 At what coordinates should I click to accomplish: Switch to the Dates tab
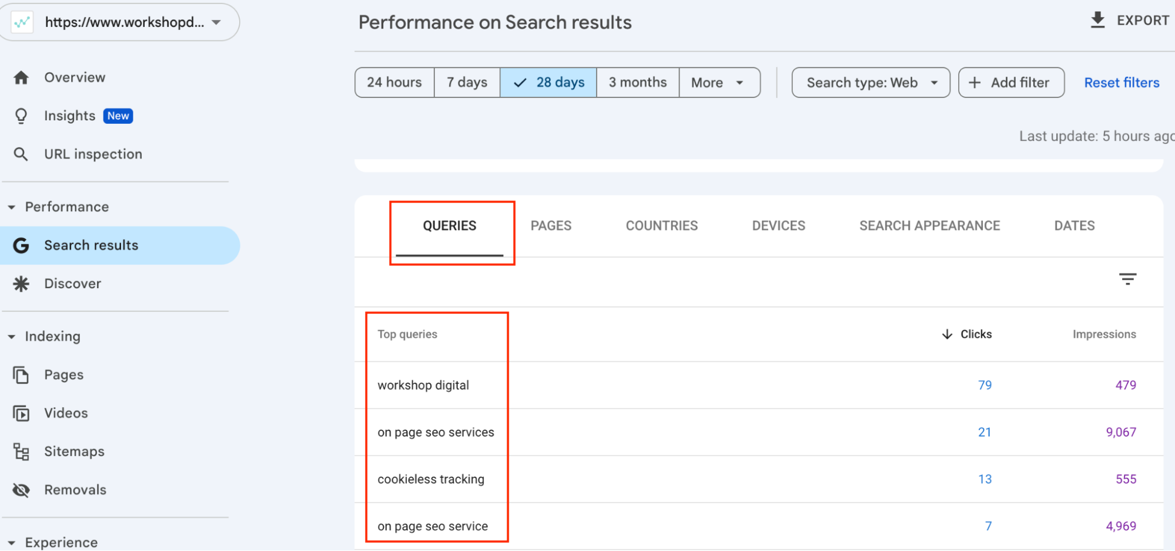click(x=1074, y=226)
